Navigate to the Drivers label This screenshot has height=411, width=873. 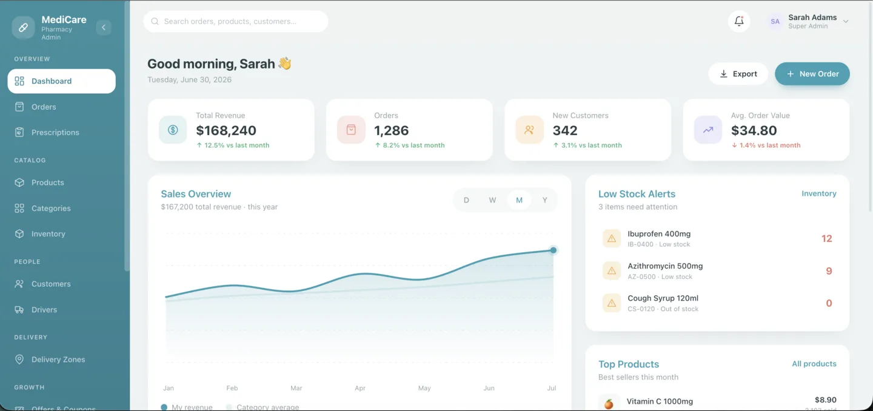pyautogui.click(x=44, y=309)
